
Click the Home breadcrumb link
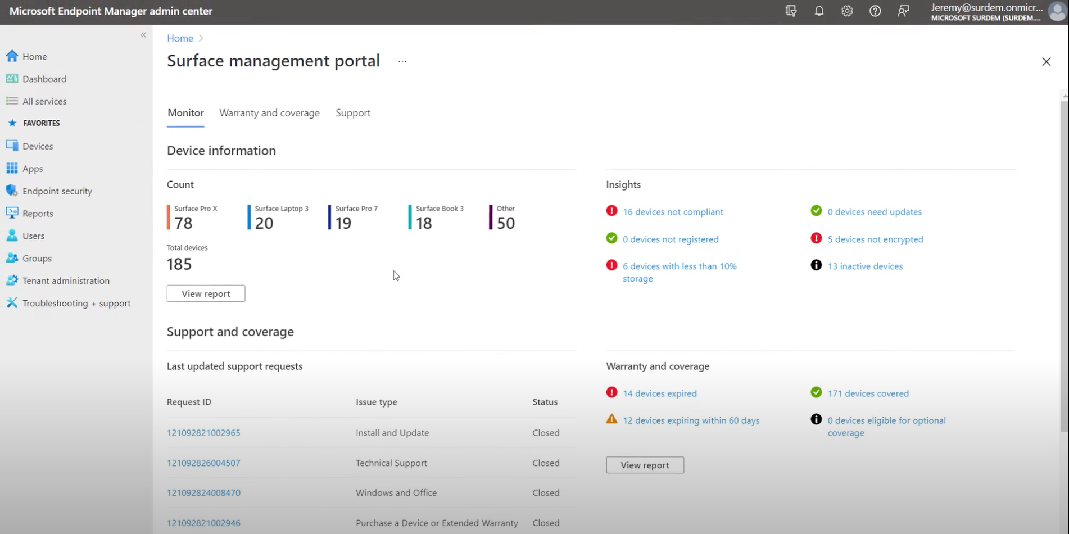tap(180, 38)
